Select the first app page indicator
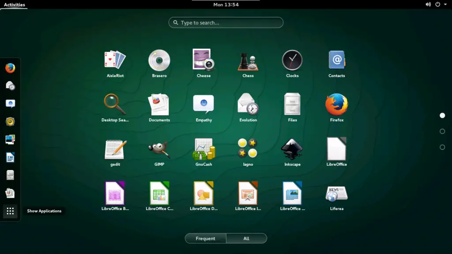The height and width of the screenshot is (254, 452). [442, 116]
